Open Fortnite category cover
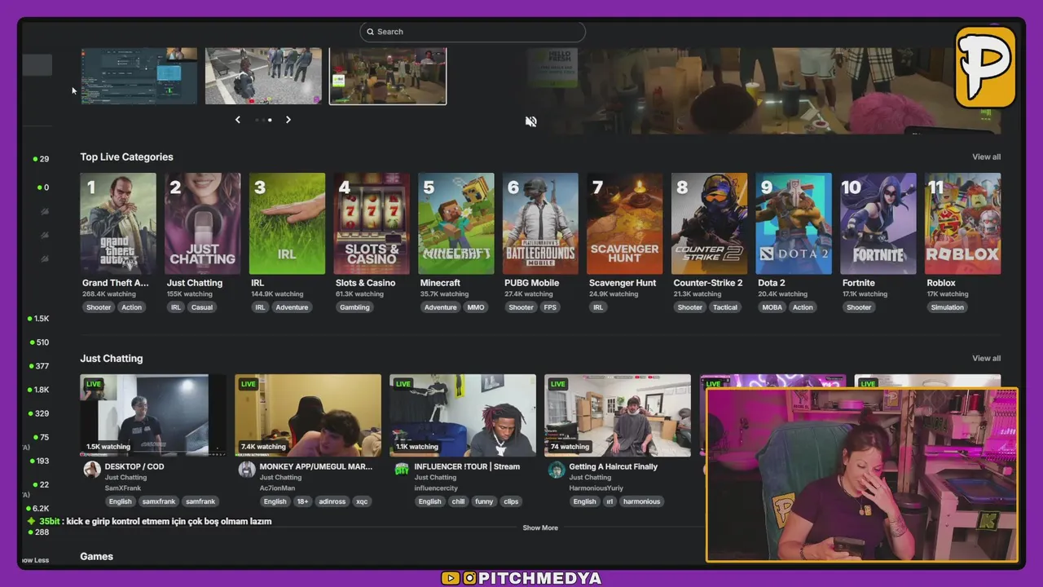This screenshot has height=587, width=1043. point(878,223)
